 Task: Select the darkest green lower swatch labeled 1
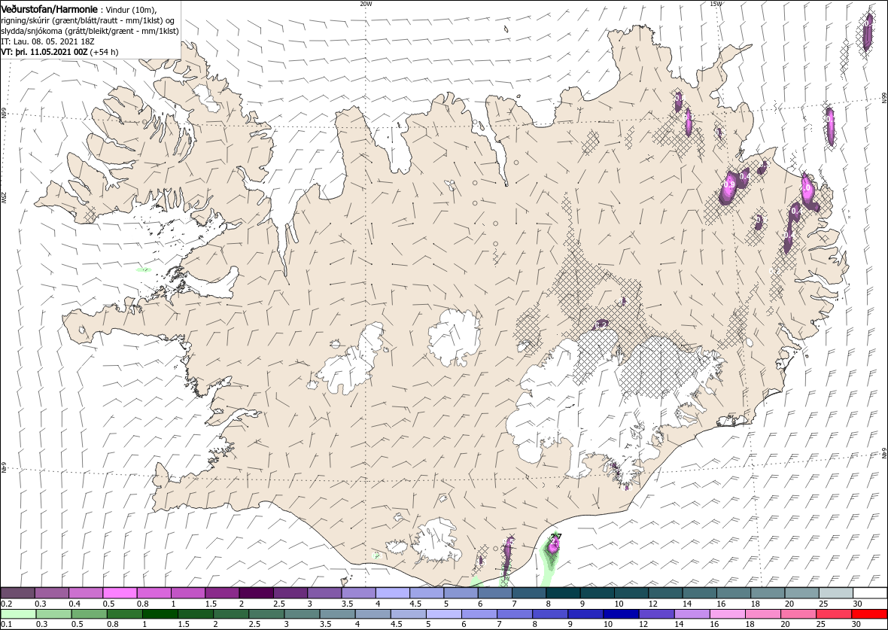point(159,614)
